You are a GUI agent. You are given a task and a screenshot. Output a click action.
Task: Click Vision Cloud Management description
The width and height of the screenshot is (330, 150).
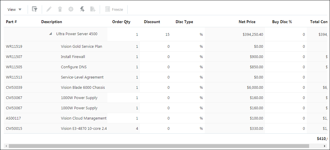coord(84,118)
